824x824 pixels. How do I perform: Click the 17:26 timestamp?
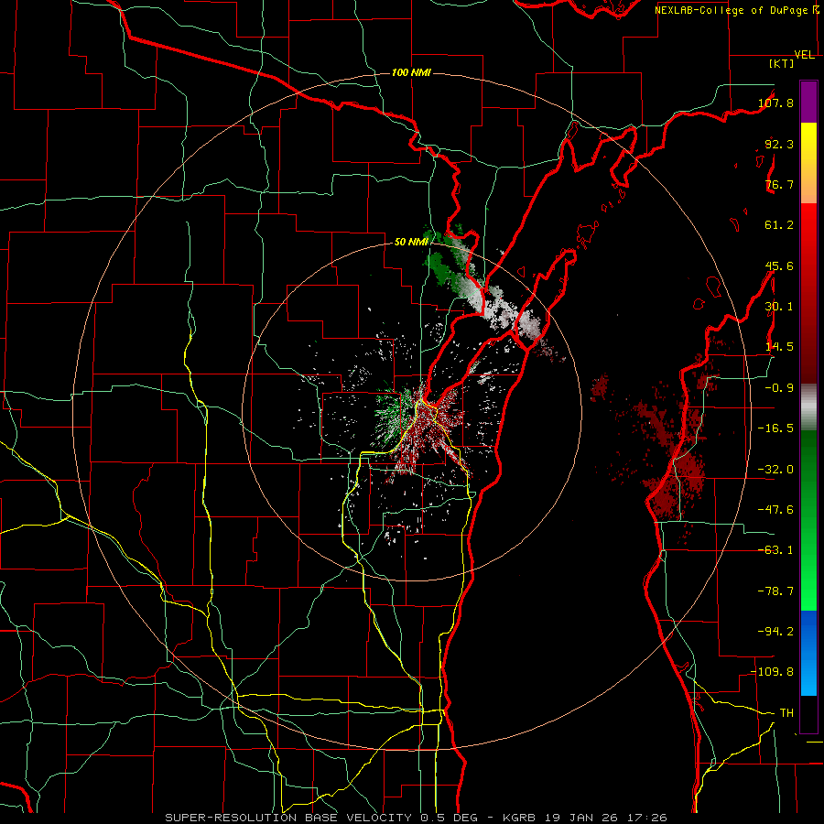pyautogui.click(x=645, y=818)
